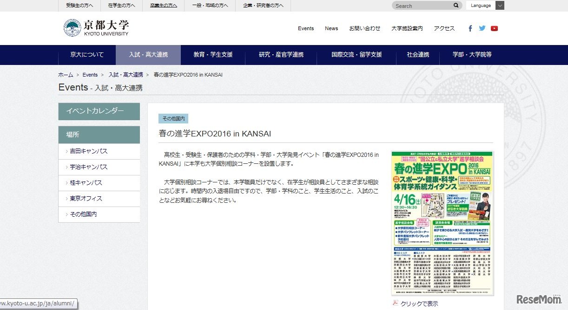Open the 企業・研究者の方へ top link

(x=263, y=6)
